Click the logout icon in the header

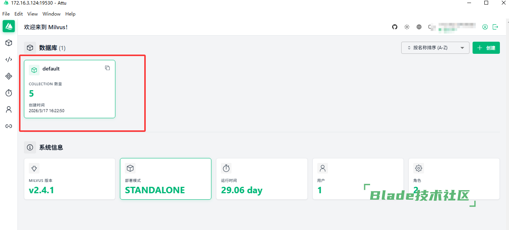tap(495, 27)
